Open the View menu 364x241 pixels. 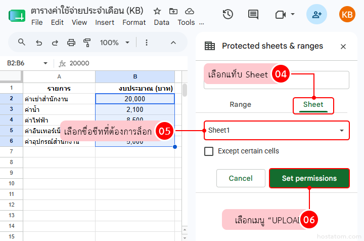tap(79, 22)
